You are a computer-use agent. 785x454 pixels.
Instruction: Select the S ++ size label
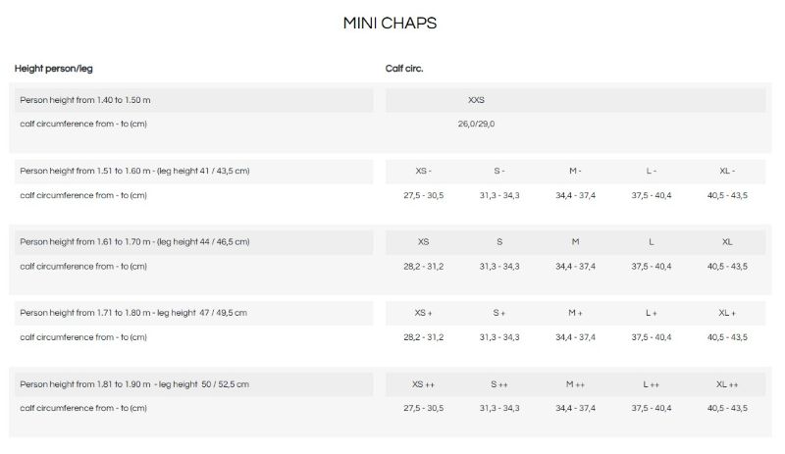click(x=499, y=384)
